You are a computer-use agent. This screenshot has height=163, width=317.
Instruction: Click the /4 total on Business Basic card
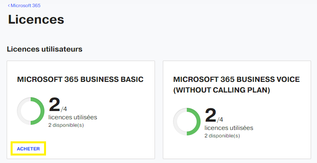[x=64, y=109]
